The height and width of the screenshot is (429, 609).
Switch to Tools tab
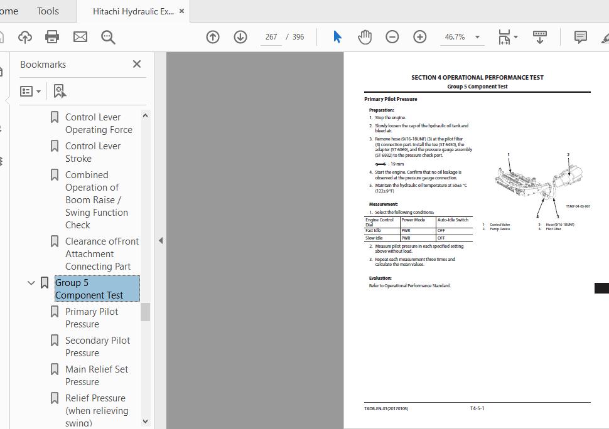48,11
